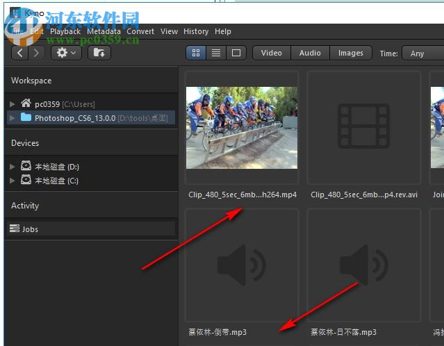Open the gear settings dropdown

[66, 53]
